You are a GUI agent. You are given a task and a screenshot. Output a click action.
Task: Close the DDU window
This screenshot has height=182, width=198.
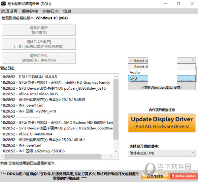192,4
